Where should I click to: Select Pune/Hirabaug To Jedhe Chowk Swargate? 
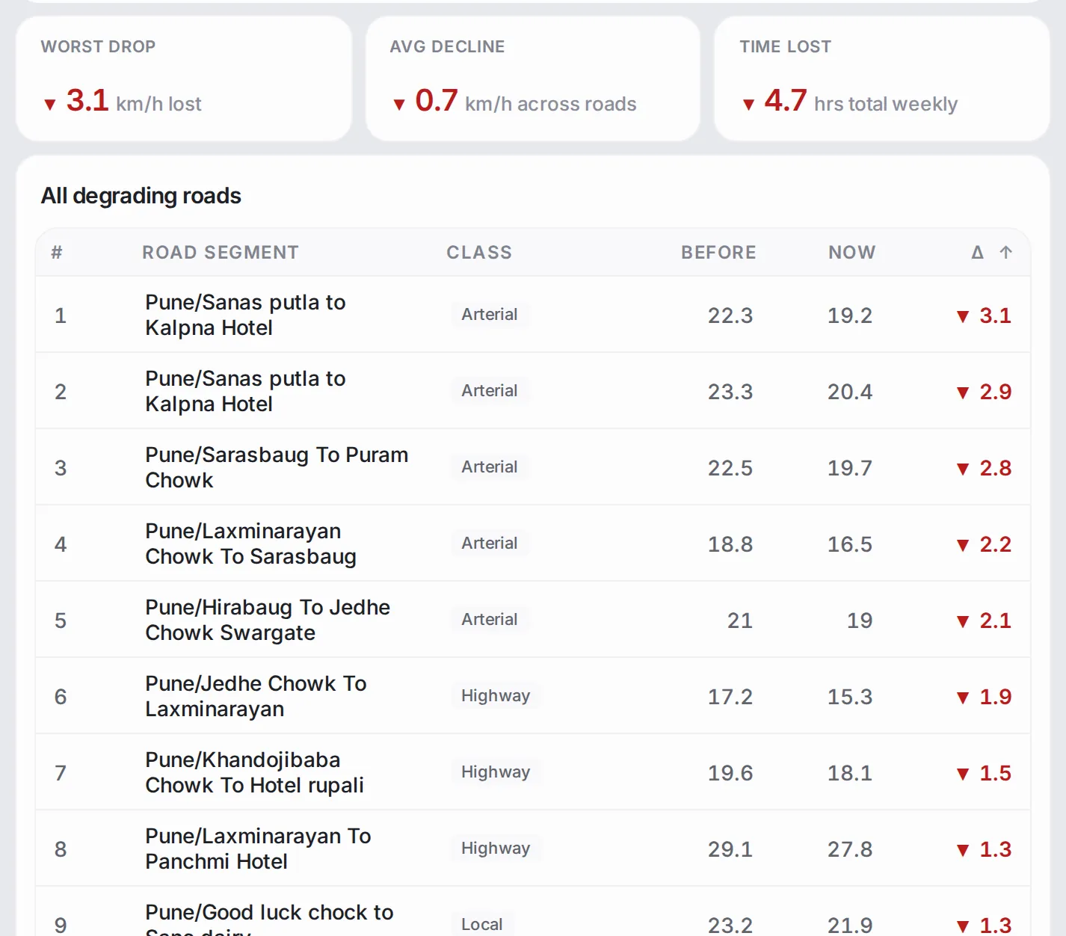coord(268,620)
